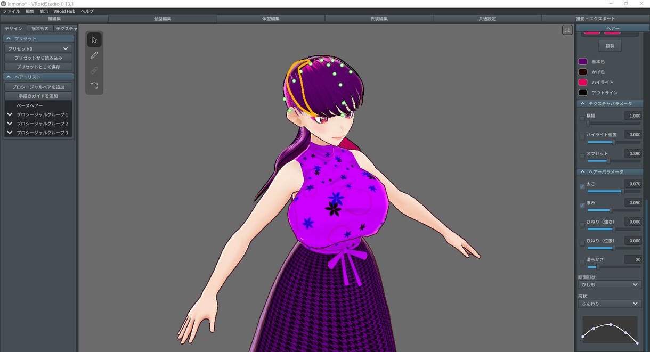Select the arrow selection tool

point(94,39)
